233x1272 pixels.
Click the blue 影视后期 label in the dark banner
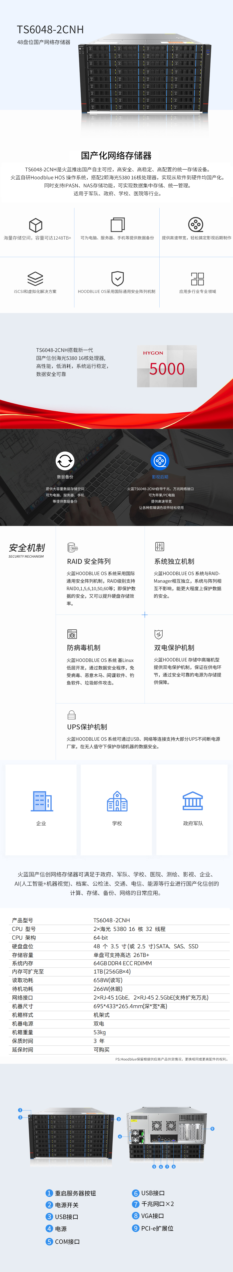160,477
